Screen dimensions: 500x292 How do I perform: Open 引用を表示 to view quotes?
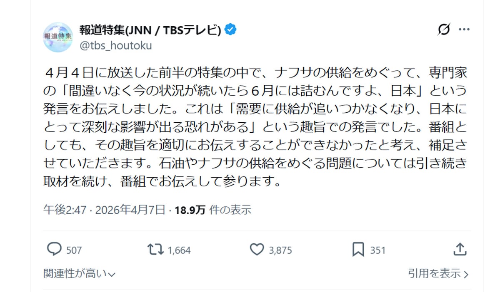(438, 273)
